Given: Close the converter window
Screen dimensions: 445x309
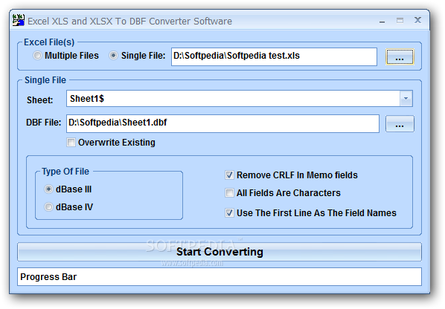Looking at the screenshot, I should click(x=417, y=20).
